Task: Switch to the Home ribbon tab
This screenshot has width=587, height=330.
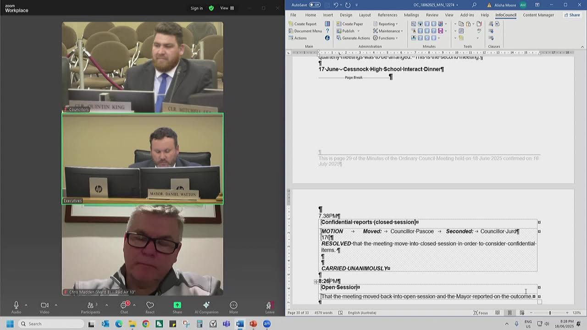Action: tap(310, 15)
